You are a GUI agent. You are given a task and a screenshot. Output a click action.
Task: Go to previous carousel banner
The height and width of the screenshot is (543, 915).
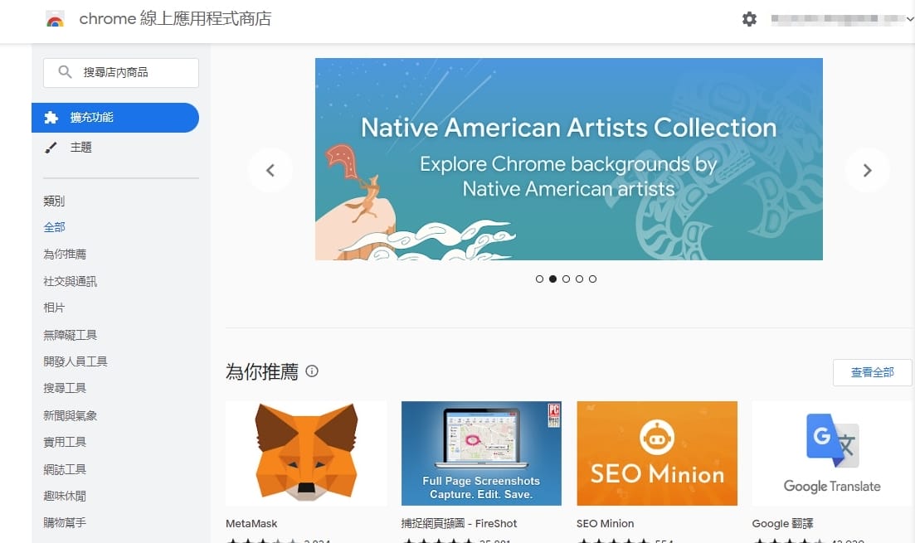pos(270,170)
